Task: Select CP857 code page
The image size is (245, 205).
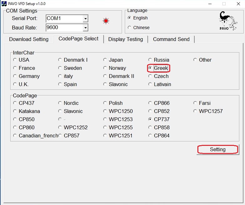Action: [x=69, y=136]
